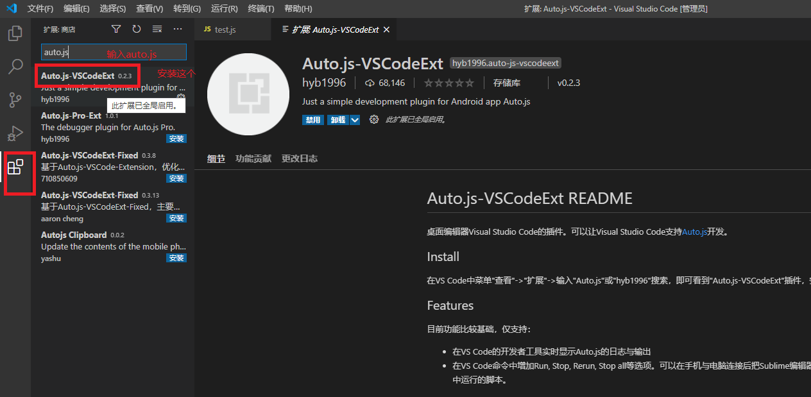The width and height of the screenshot is (811, 397).
Task: Switch to the 更改日志 tab
Action: tap(299, 158)
